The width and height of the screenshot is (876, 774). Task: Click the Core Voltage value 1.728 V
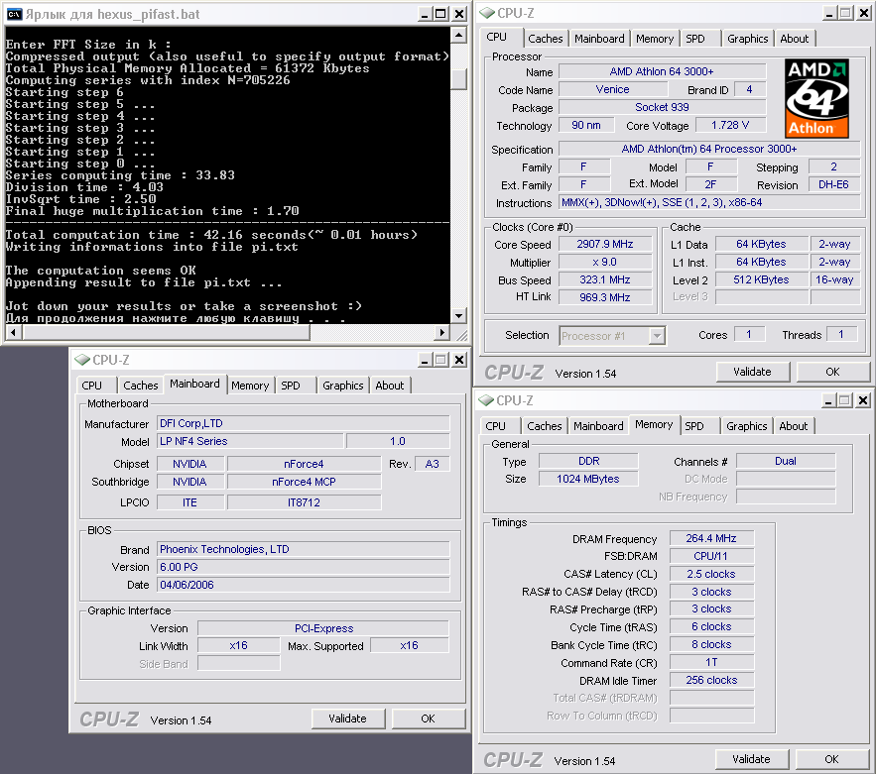tap(730, 126)
